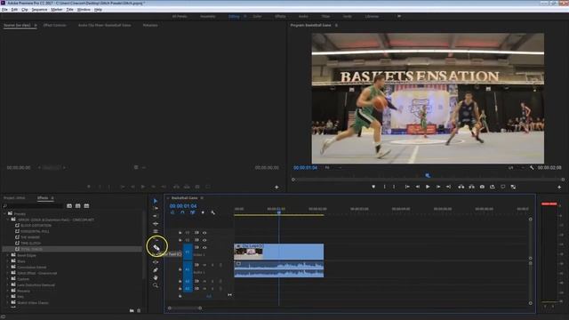This screenshot has width=569, height=320.
Task: Expand the Lens Distortion Removal folder
Action: (8, 284)
